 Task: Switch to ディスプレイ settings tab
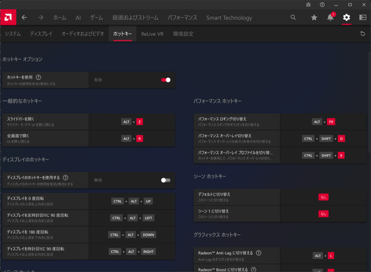click(41, 34)
